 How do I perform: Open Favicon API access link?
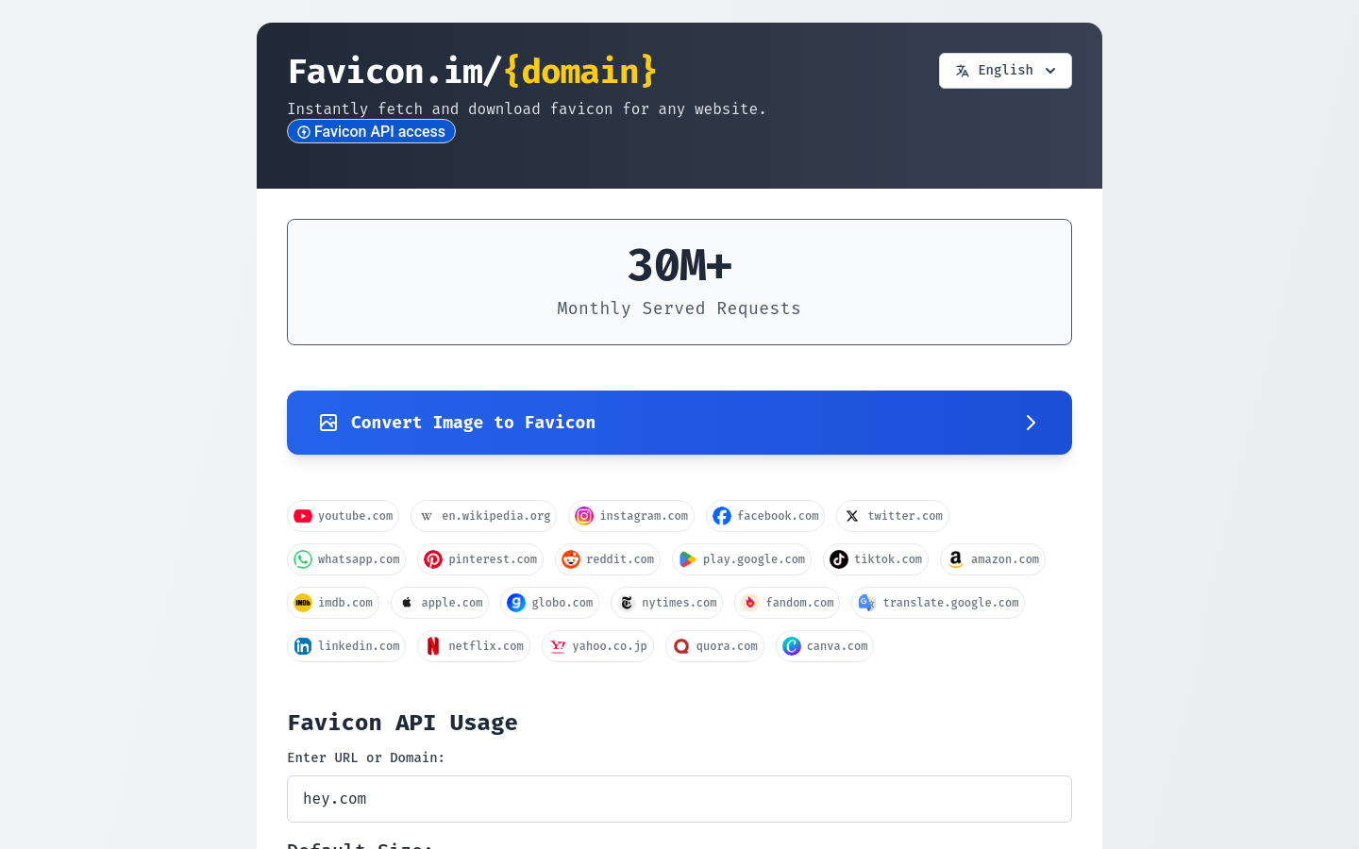371,132
